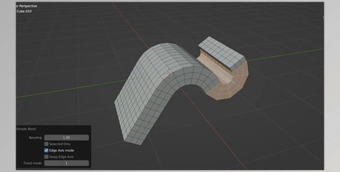340x172 pixels.
Task: Uncheck the Edge Axis mode checkbox
Action: coord(47,150)
